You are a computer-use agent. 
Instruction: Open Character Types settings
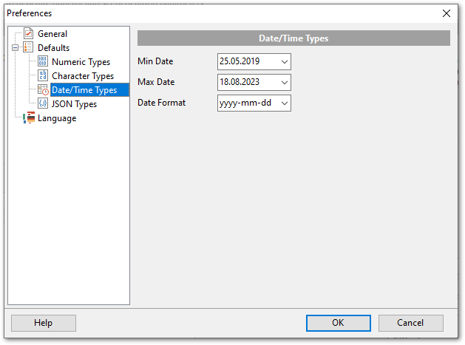(x=83, y=76)
